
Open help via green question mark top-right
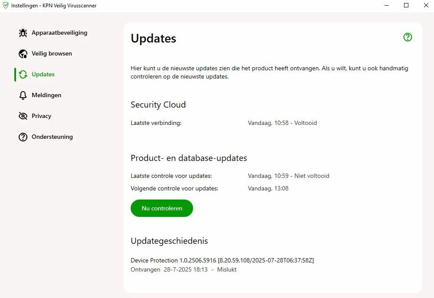click(x=408, y=37)
